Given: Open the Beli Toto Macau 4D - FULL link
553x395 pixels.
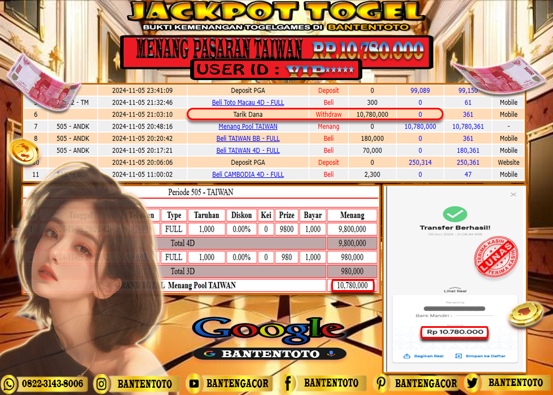Looking at the screenshot, I should 248,103.
